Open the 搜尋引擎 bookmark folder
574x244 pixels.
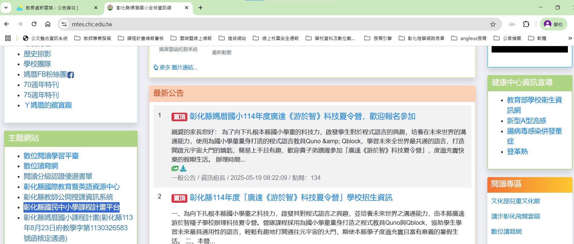(378, 38)
